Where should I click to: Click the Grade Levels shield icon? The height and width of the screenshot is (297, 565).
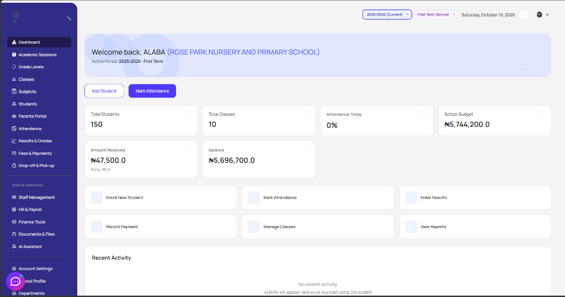coord(14,67)
